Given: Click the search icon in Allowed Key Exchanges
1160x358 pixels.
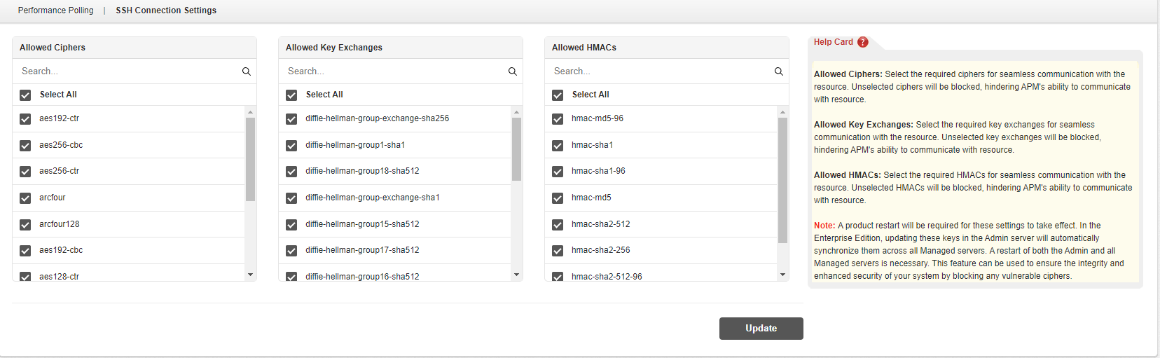Looking at the screenshot, I should [513, 71].
